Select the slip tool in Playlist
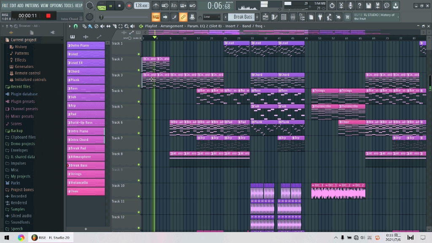Image resolution: width=432 pixels, height=243 pixels. pos(108,26)
